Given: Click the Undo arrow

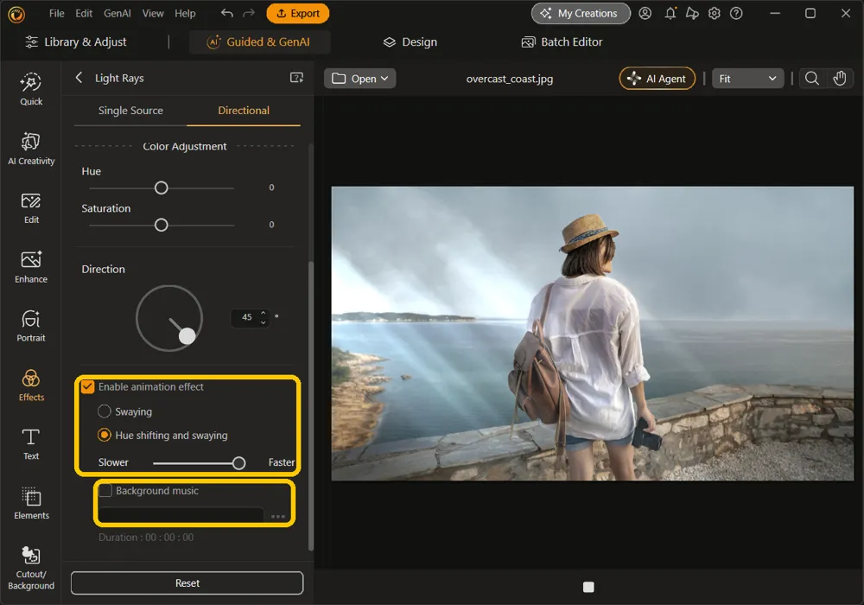Looking at the screenshot, I should [x=226, y=13].
